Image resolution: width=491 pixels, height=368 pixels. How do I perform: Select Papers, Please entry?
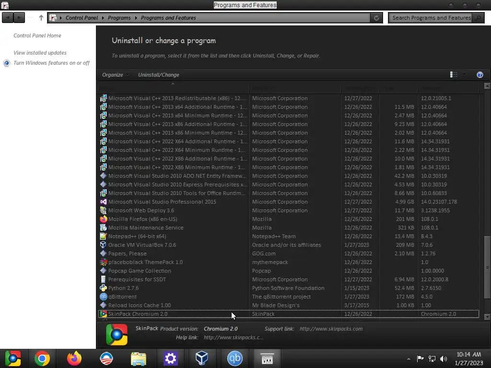click(x=288, y=253)
